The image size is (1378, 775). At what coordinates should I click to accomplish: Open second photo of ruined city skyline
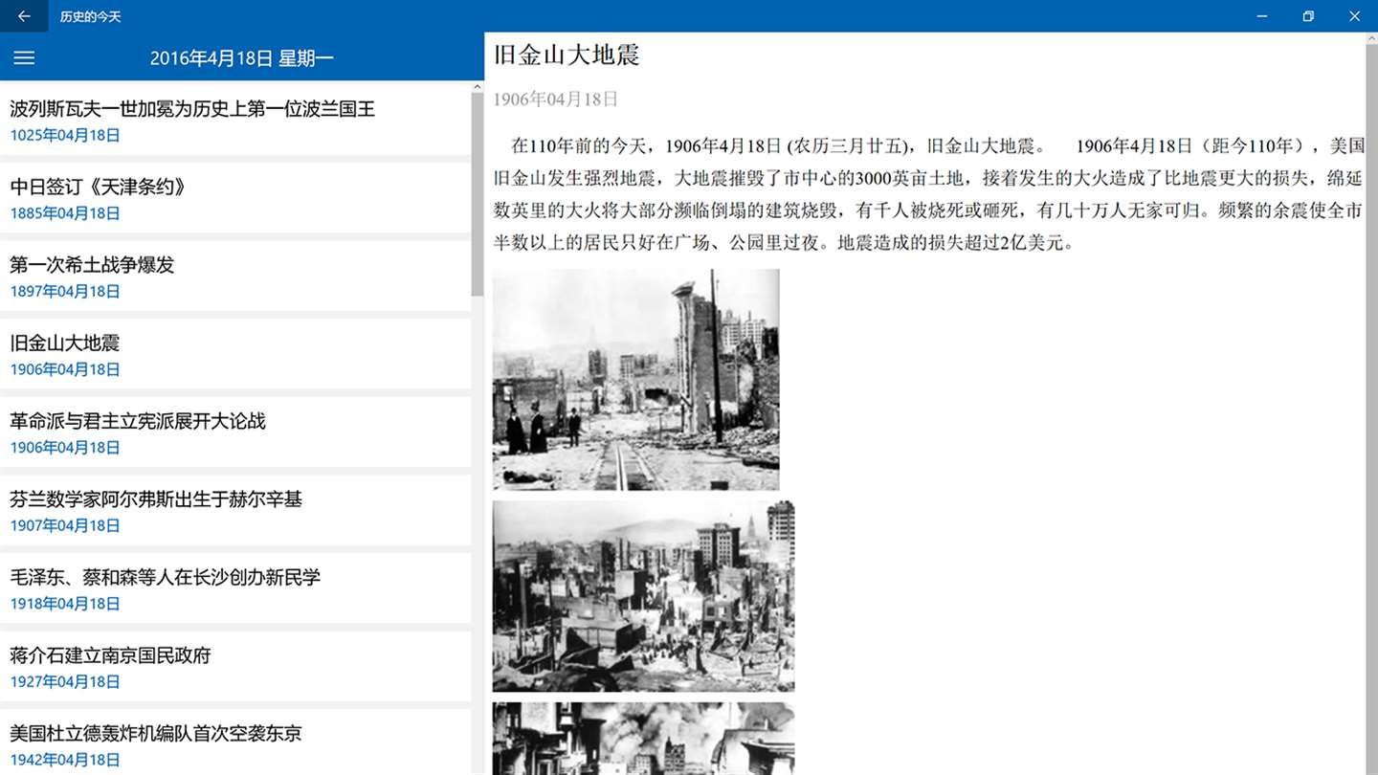point(643,596)
